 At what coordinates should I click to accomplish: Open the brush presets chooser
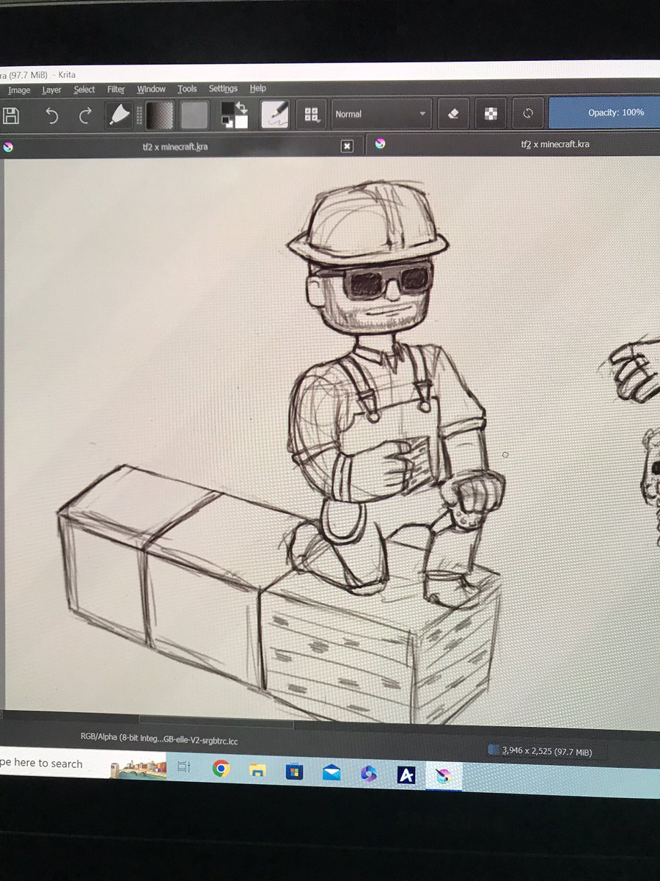[312, 114]
